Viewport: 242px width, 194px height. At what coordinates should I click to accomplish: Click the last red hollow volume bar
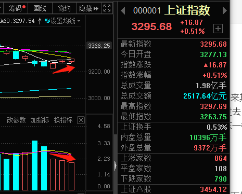pos(72,176)
